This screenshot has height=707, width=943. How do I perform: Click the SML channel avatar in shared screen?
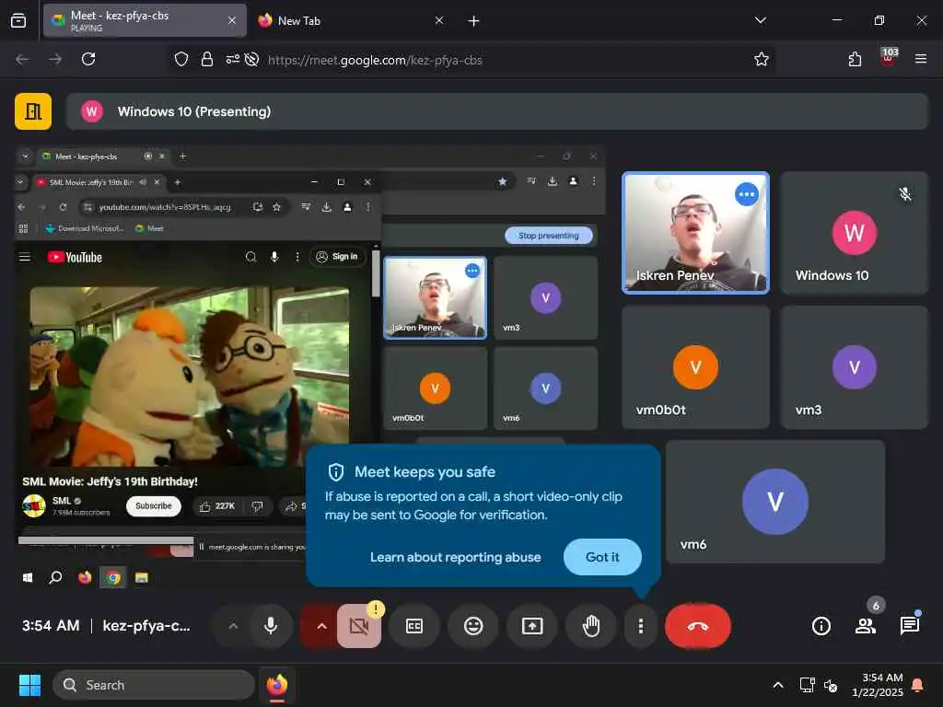34,505
